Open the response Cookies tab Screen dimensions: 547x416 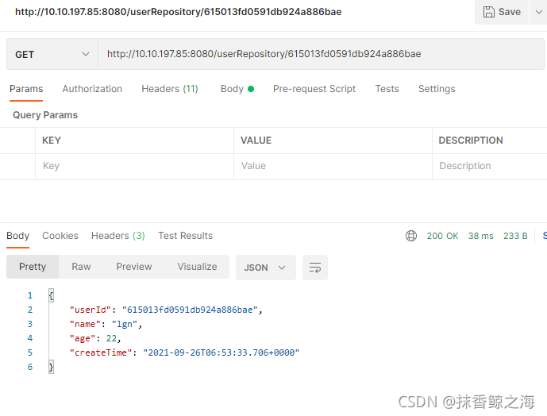pos(60,236)
